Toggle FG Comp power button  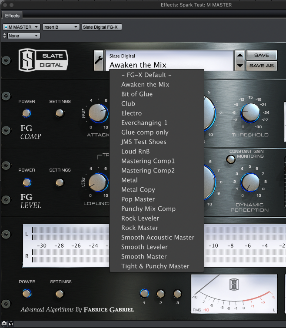pyautogui.click(x=27, y=113)
